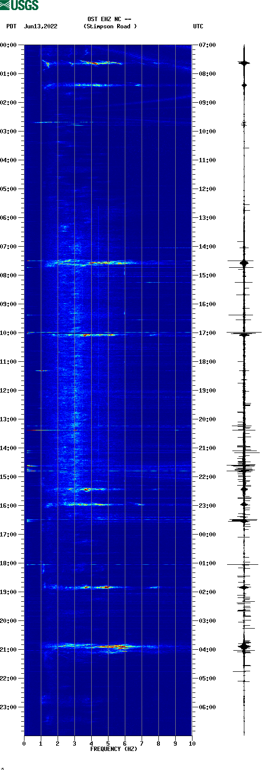Image resolution: width=265 pixels, height=774 pixels.
Task: Click the '10:00' PDT time label
Action: 8,333
